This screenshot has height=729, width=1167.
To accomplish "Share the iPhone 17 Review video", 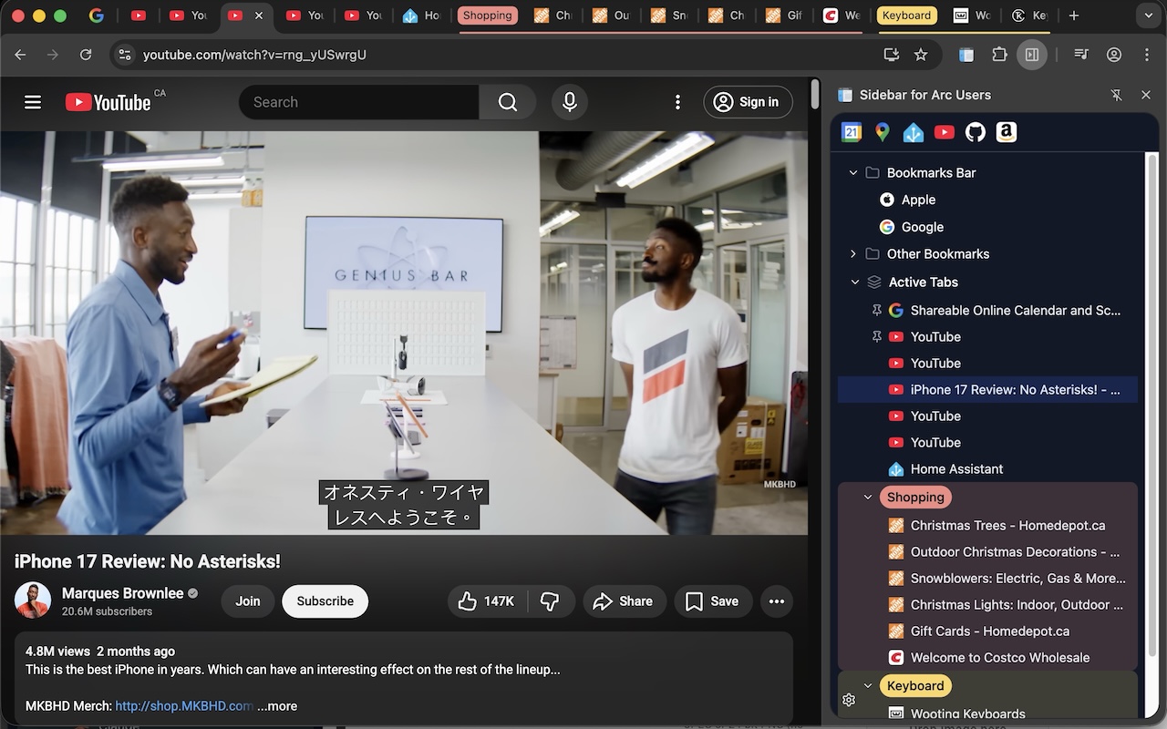I will 624,601.
